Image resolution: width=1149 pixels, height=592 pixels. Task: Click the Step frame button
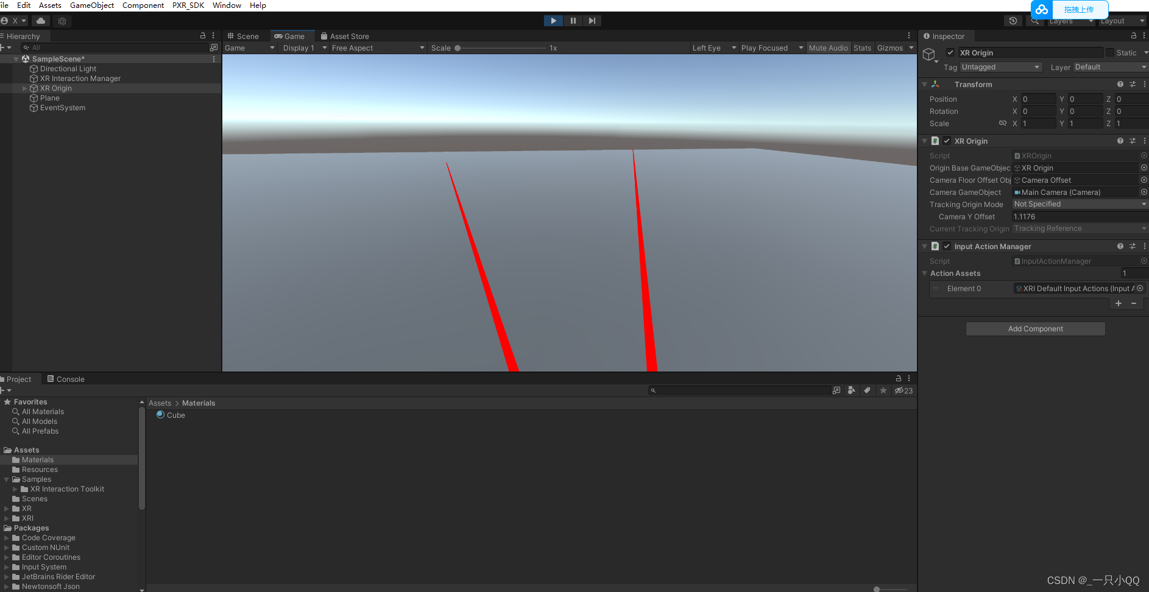pos(592,21)
